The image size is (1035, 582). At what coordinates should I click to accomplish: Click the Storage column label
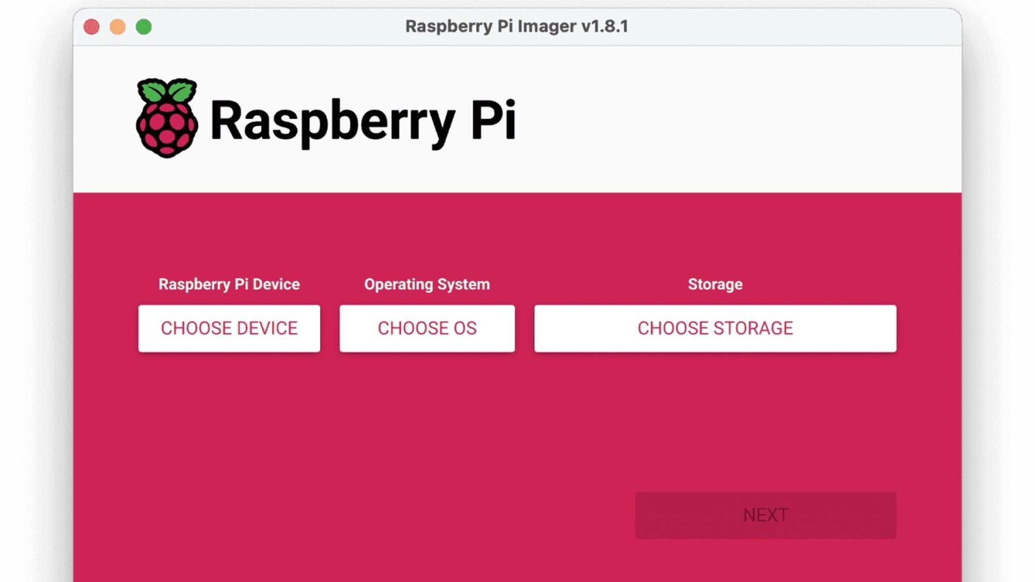coord(715,284)
